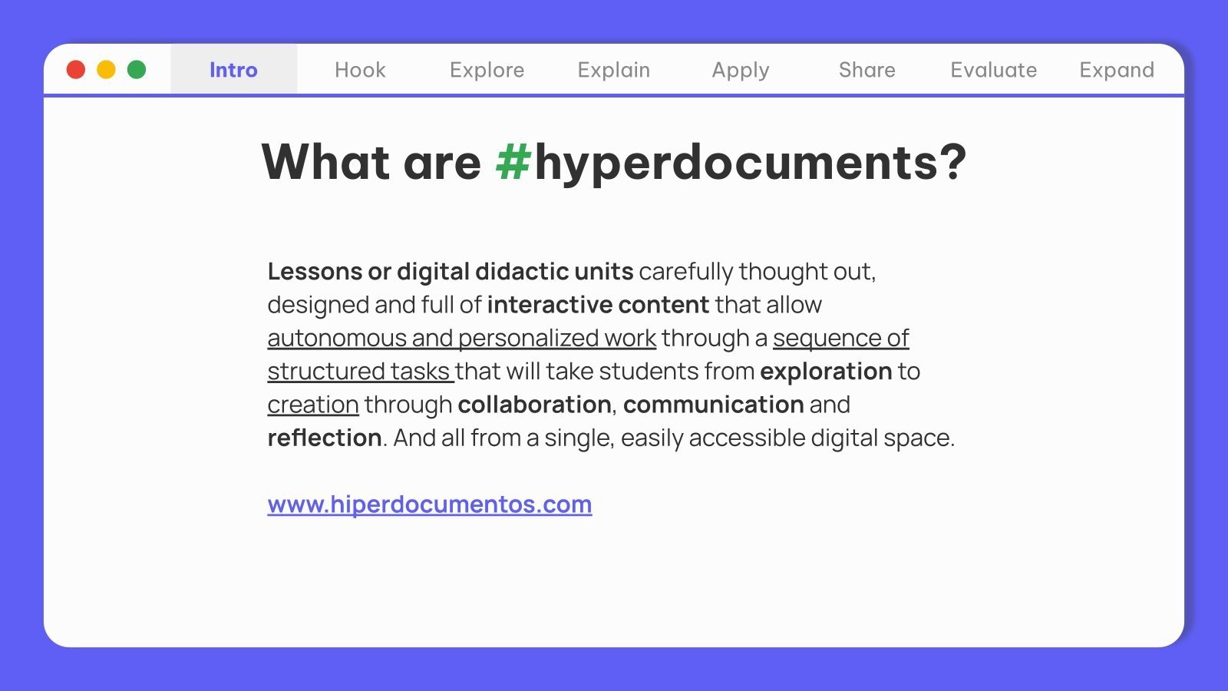
Task: Go to the Evaluate tab
Action: [x=993, y=70]
